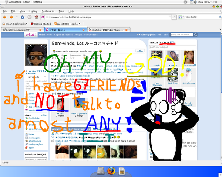Viewport: 222px width, 177px height.
Task: Click the volume speaker icon in the panel
Action: pos(195,2)
